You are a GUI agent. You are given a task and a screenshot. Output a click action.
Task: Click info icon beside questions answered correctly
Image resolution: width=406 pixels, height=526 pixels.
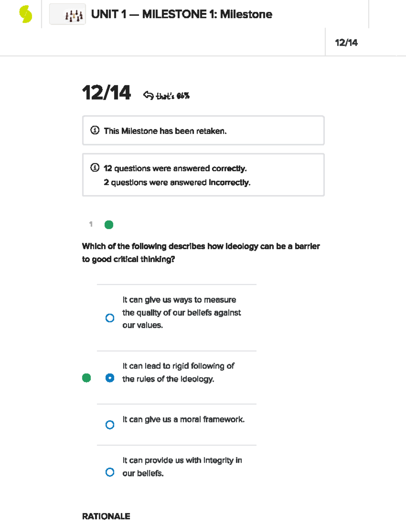[95, 168]
